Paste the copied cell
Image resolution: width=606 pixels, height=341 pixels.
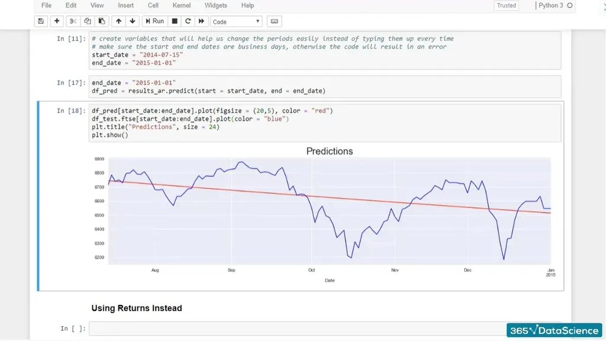pyautogui.click(x=101, y=21)
